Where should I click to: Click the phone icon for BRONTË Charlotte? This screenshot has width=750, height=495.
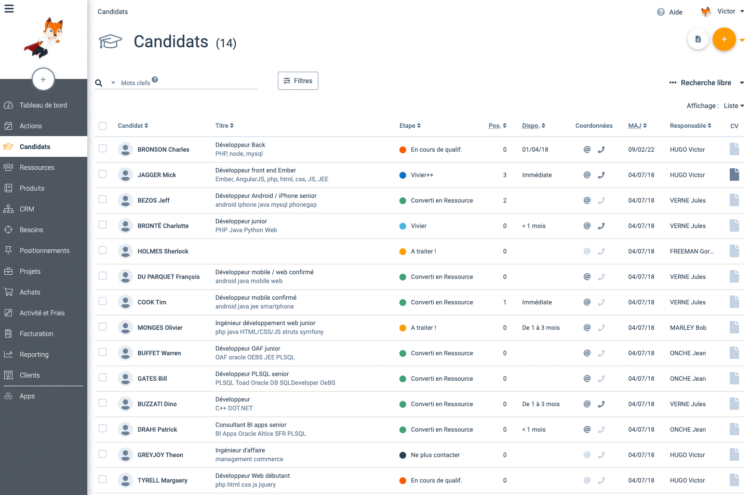(x=601, y=226)
